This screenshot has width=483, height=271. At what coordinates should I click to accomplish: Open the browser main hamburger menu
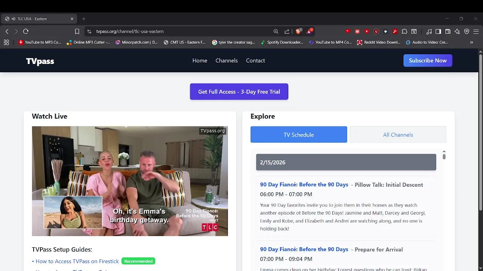(x=476, y=32)
